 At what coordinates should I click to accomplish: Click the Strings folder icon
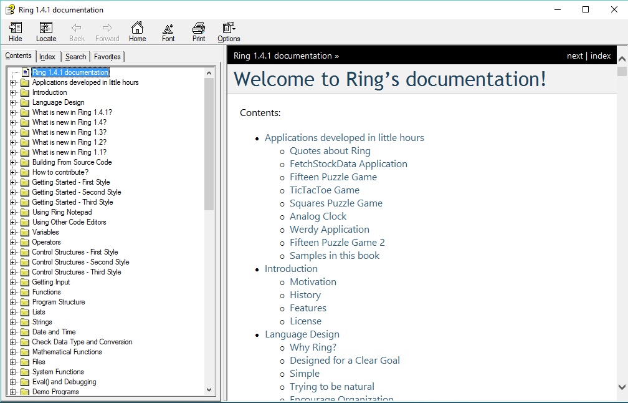[x=25, y=322]
